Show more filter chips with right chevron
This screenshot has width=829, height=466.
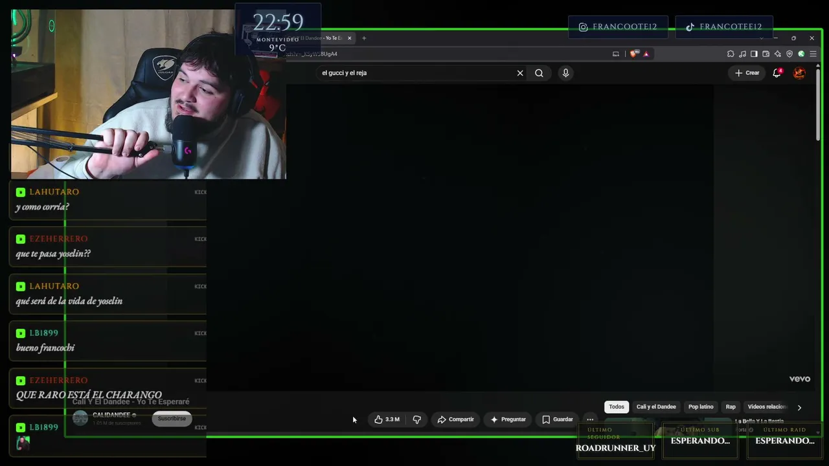[799, 407]
